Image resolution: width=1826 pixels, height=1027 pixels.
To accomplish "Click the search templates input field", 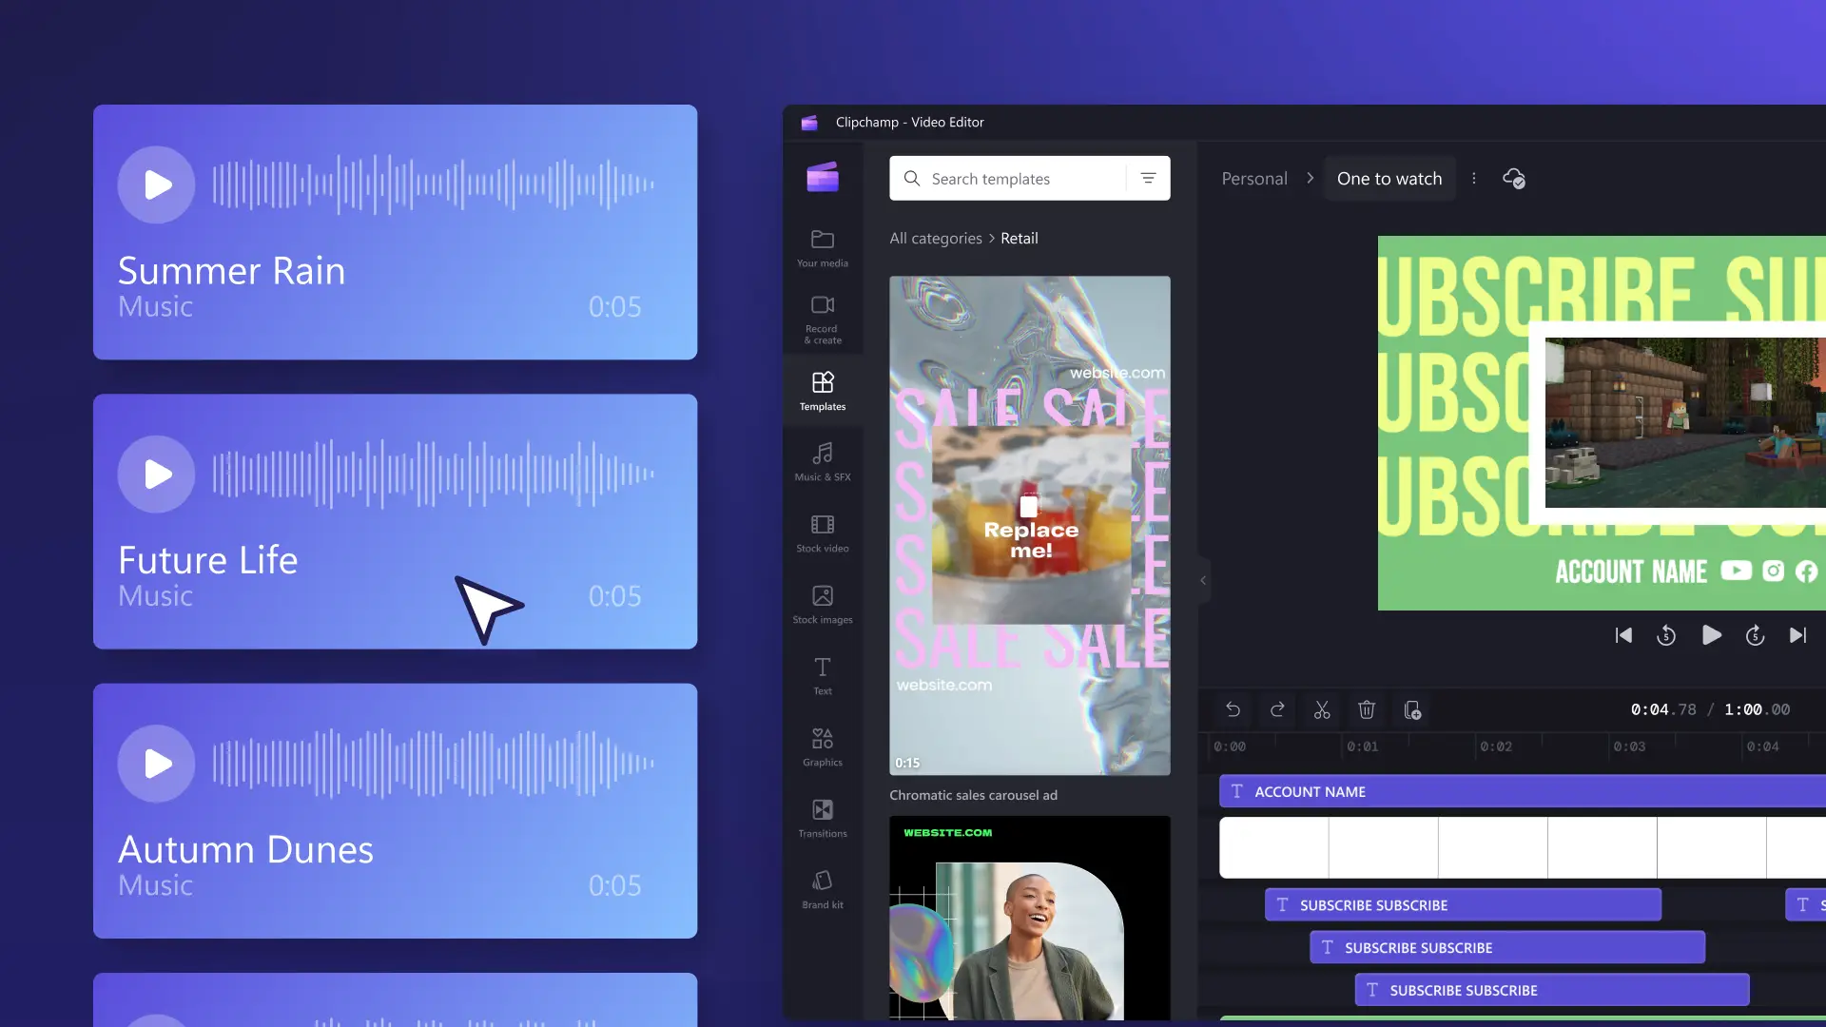I will tap(1016, 177).
